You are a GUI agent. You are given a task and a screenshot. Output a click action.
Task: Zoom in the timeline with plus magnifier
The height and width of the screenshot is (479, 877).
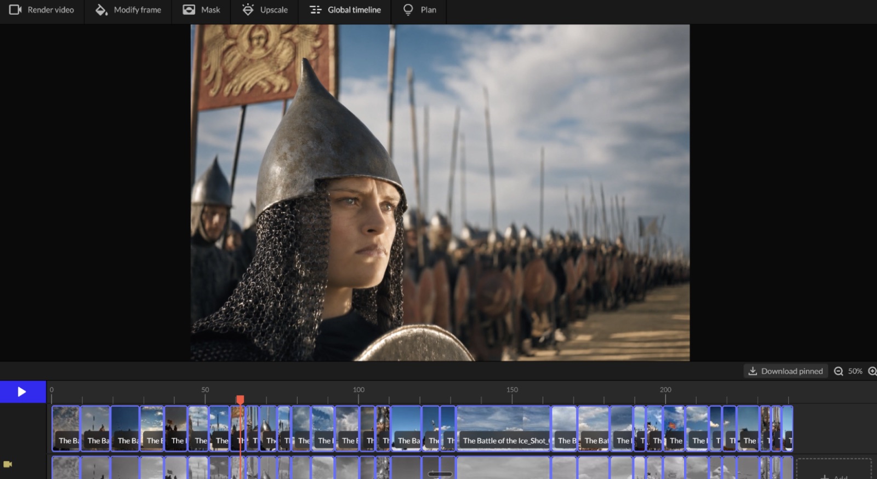click(872, 371)
